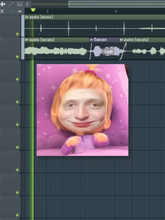Click the green playhead marker triangle
Viewport: 165px width, 220px height.
[x=33, y=10]
